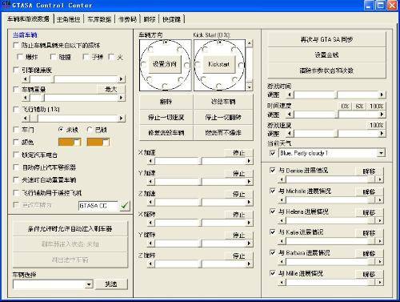Toggle the color (颜色) checkbox
Screen dimensions: 400x302
point(17,142)
